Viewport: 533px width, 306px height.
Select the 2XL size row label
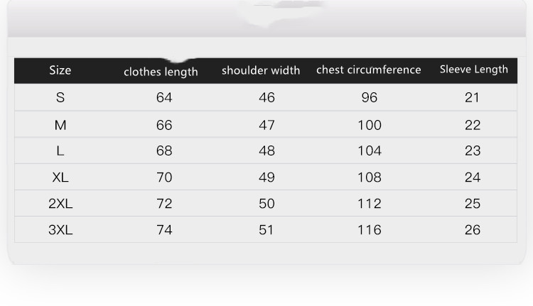click(x=60, y=204)
